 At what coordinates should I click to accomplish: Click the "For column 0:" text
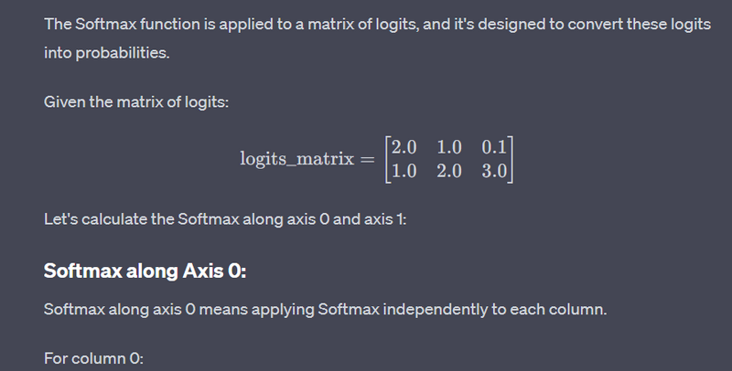point(93,359)
